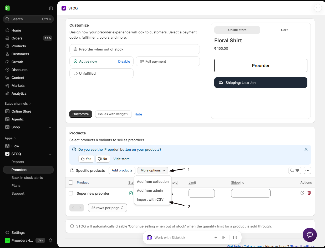Click the Shopify logo icon
The width and height of the screenshot is (325, 248).
tap(7, 8)
